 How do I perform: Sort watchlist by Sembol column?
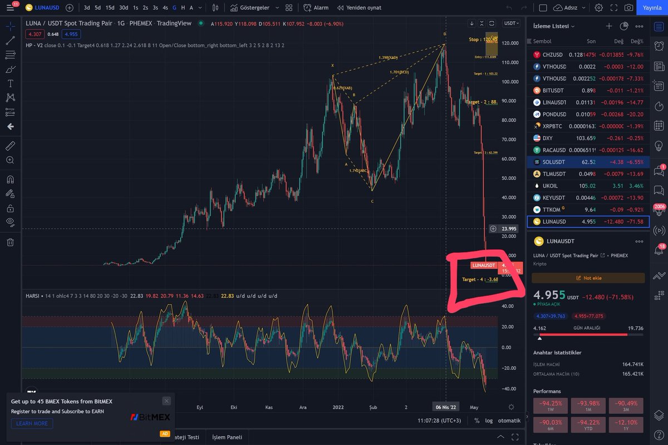click(x=542, y=41)
